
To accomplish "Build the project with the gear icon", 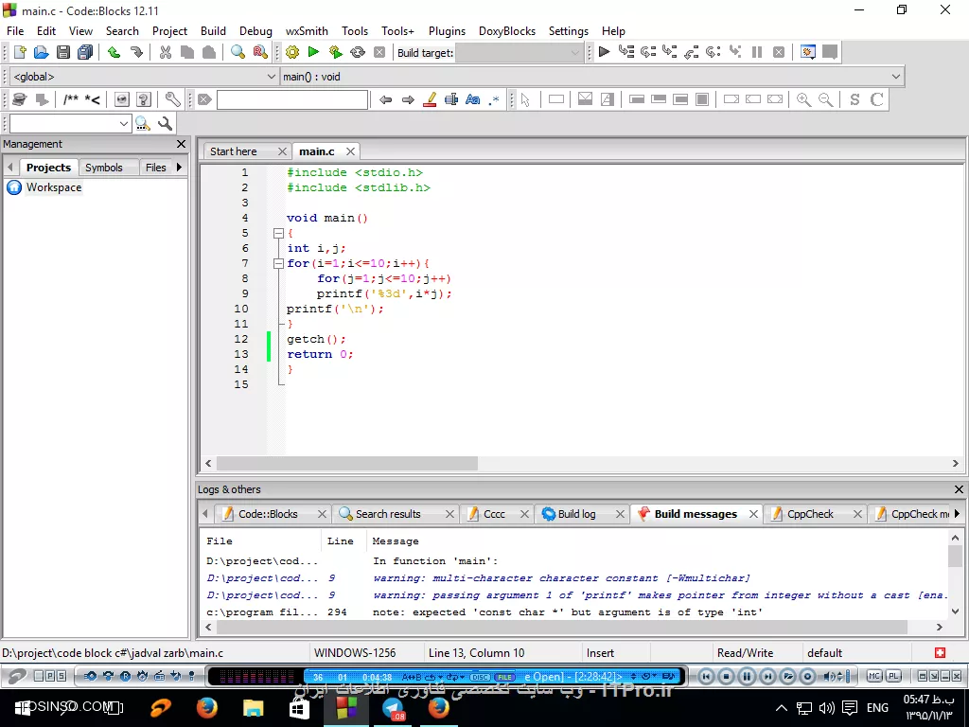I will pos(292,53).
